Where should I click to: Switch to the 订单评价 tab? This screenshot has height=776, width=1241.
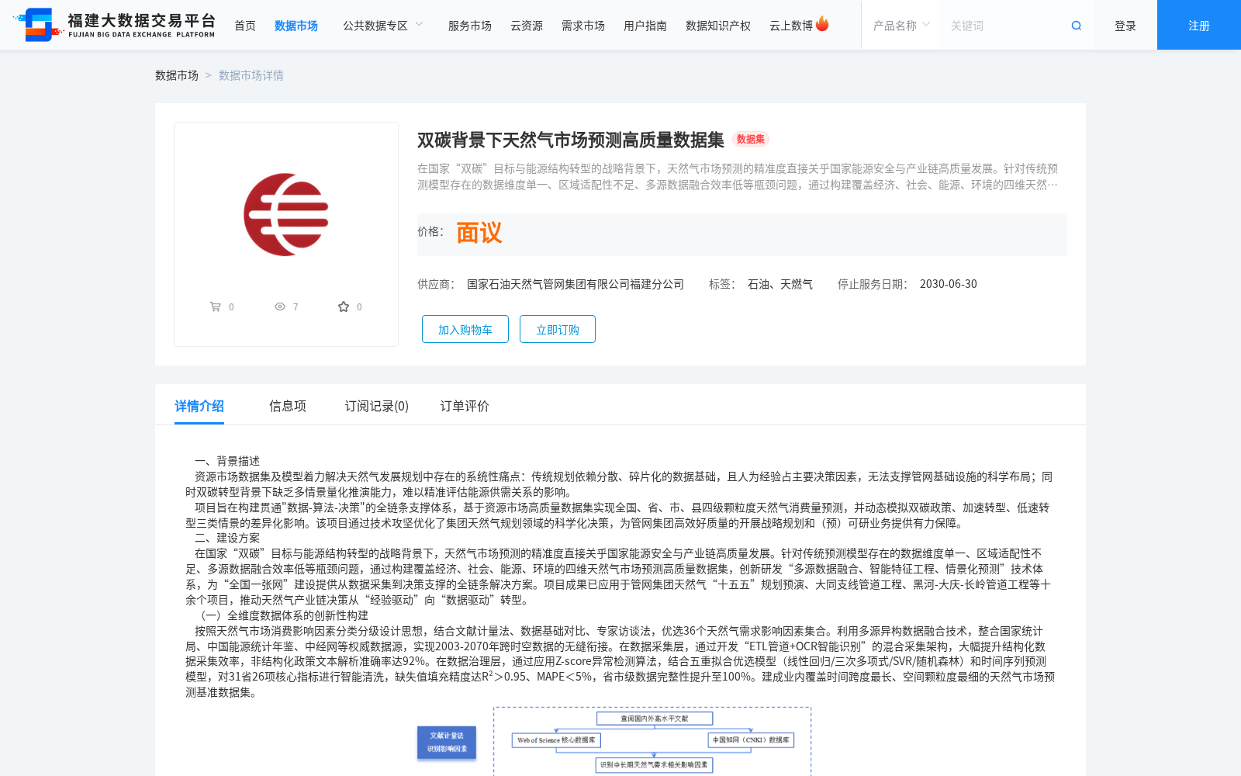click(465, 406)
